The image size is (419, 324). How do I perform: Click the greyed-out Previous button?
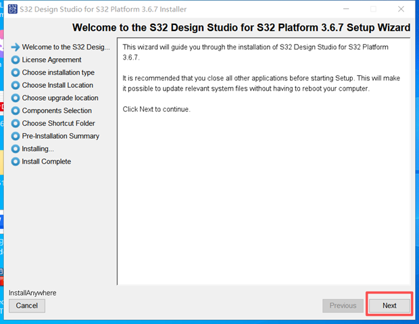tap(343, 306)
